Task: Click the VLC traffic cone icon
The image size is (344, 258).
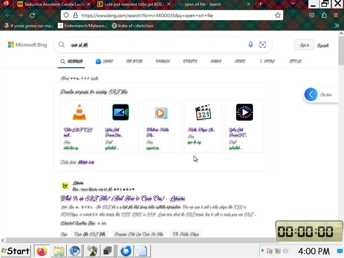Action: tap(79, 112)
